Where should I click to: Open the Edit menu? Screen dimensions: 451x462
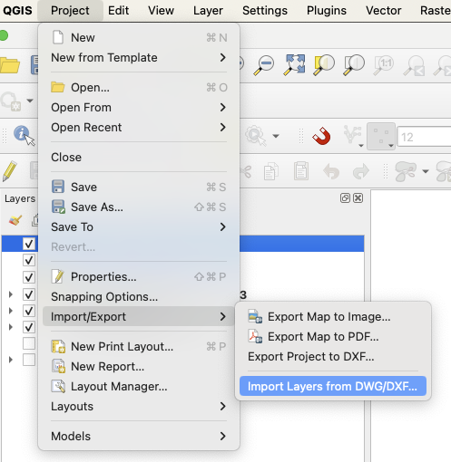coord(118,11)
